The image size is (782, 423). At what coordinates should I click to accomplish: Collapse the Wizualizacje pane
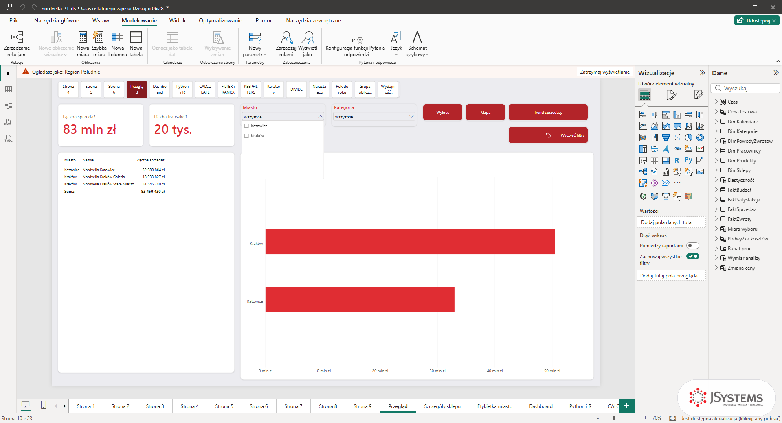pyautogui.click(x=702, y=73)
